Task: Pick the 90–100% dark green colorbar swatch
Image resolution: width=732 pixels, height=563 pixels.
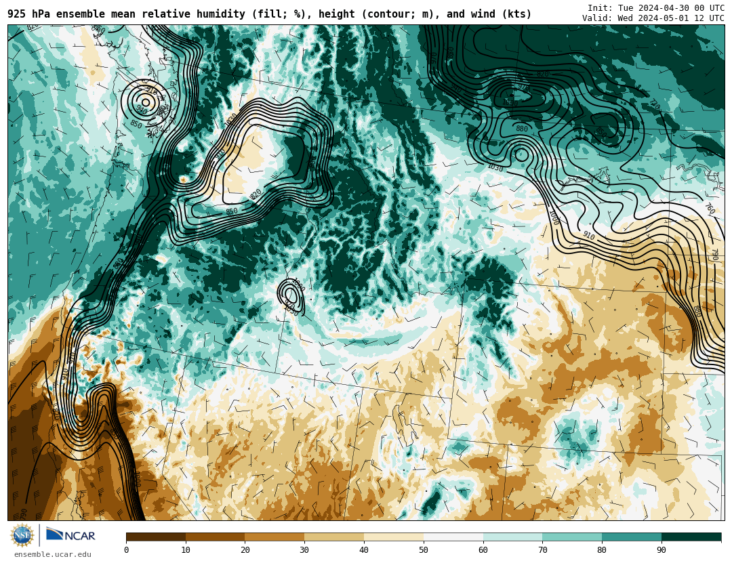Action: pyautogui.click(x=691, y=537)
